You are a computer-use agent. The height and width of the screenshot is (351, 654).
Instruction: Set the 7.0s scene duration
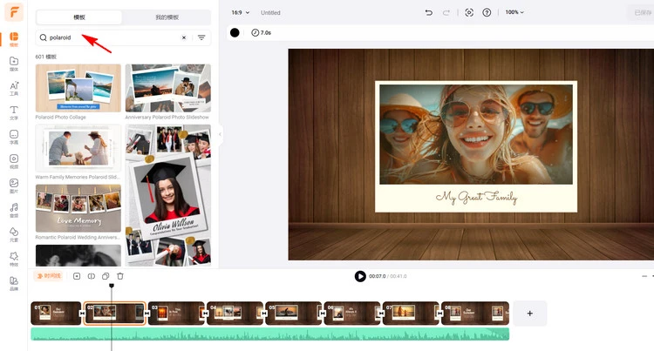click(261, 32)
